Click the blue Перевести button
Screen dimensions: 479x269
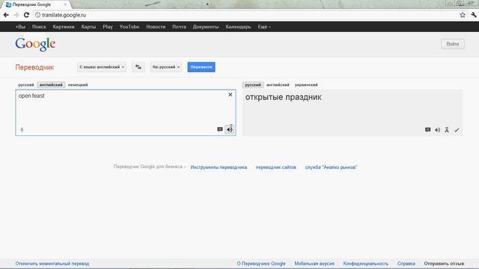pos(201,67)
